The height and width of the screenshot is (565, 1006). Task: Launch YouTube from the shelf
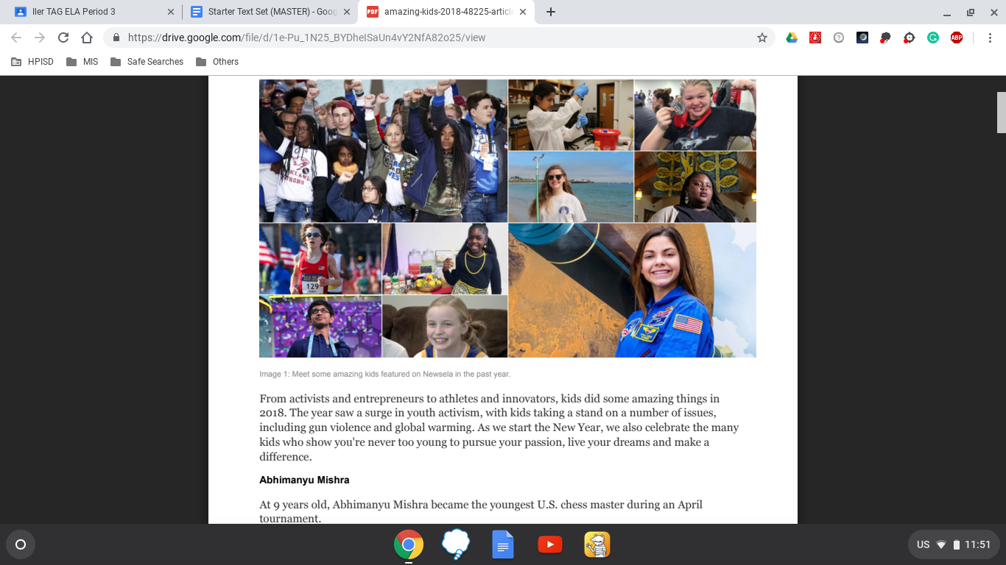click(550, 545)
